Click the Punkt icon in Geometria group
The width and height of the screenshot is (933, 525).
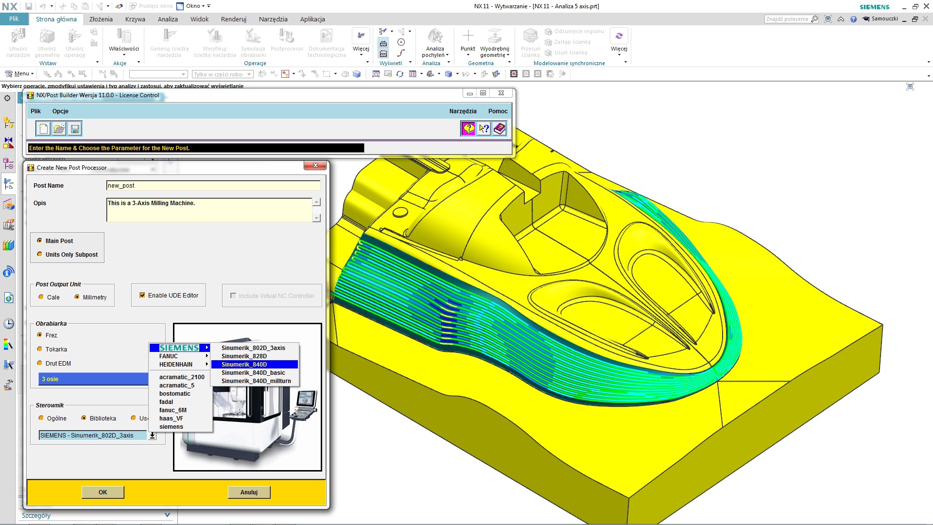click(x=468, y=36)
